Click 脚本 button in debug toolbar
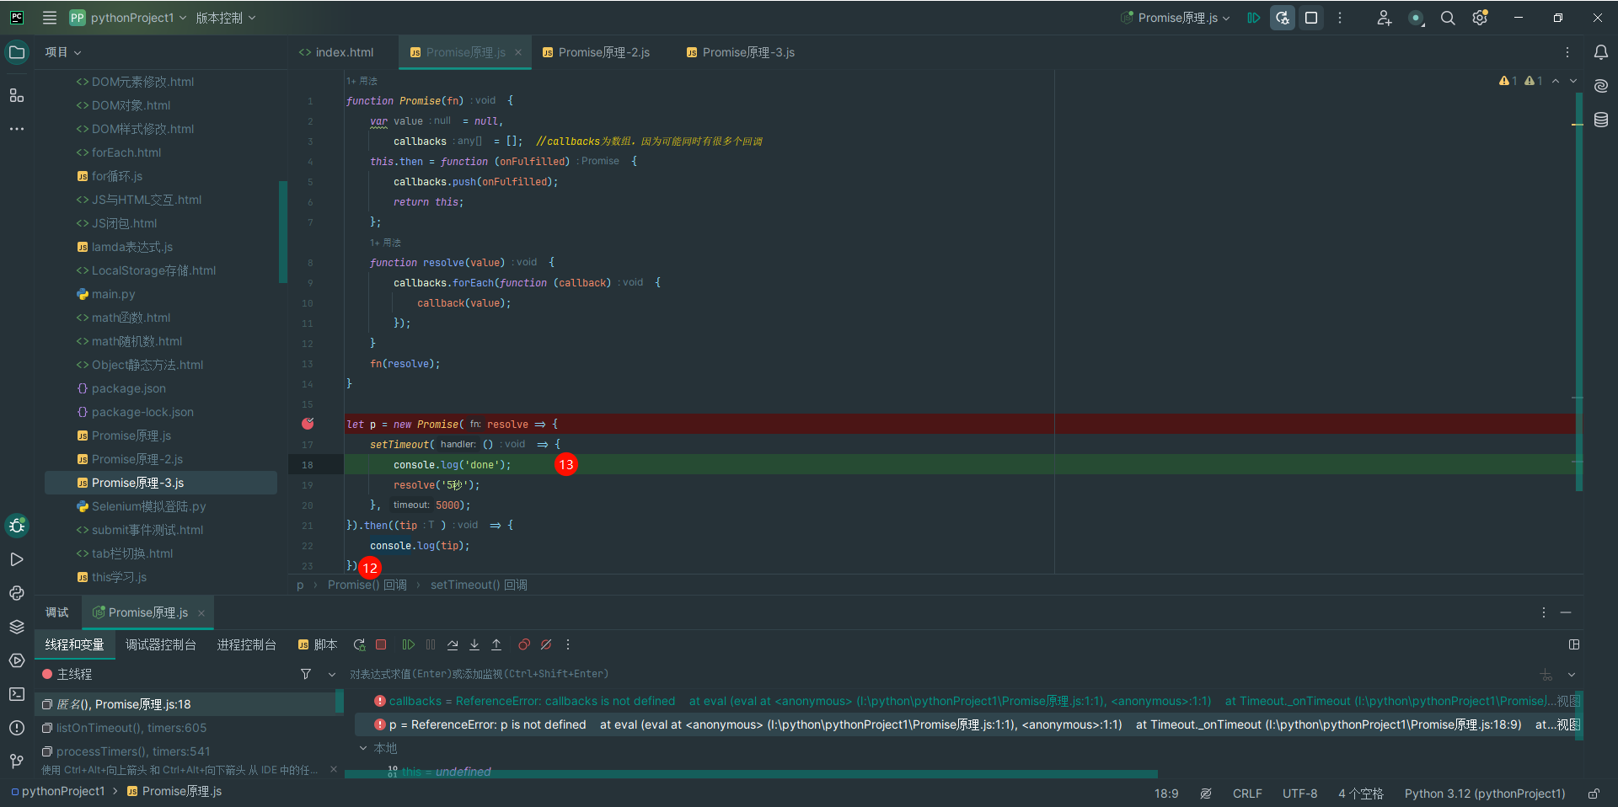This screenshot has width=1618, height=807. pos(318,644)
